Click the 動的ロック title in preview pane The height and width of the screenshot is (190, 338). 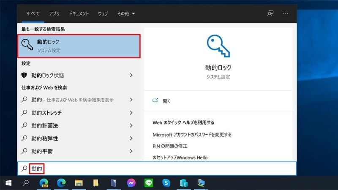218,68
